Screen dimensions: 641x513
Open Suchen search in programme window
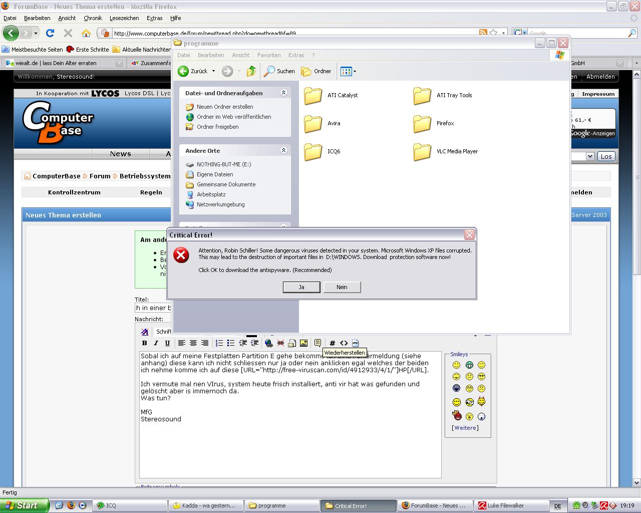click(x=279, y=71)
